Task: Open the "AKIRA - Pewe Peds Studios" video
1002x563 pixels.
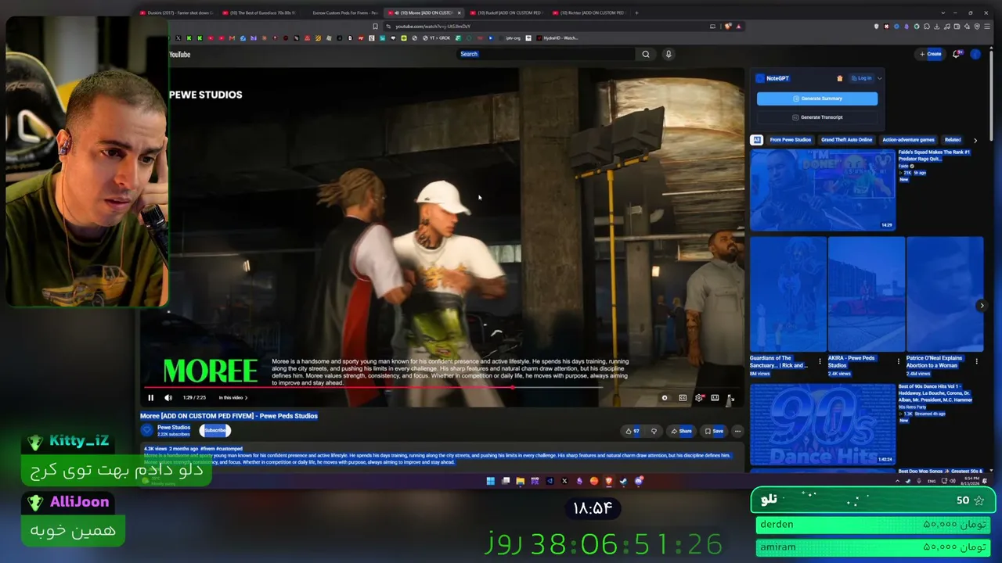Action: click(866, 294)
